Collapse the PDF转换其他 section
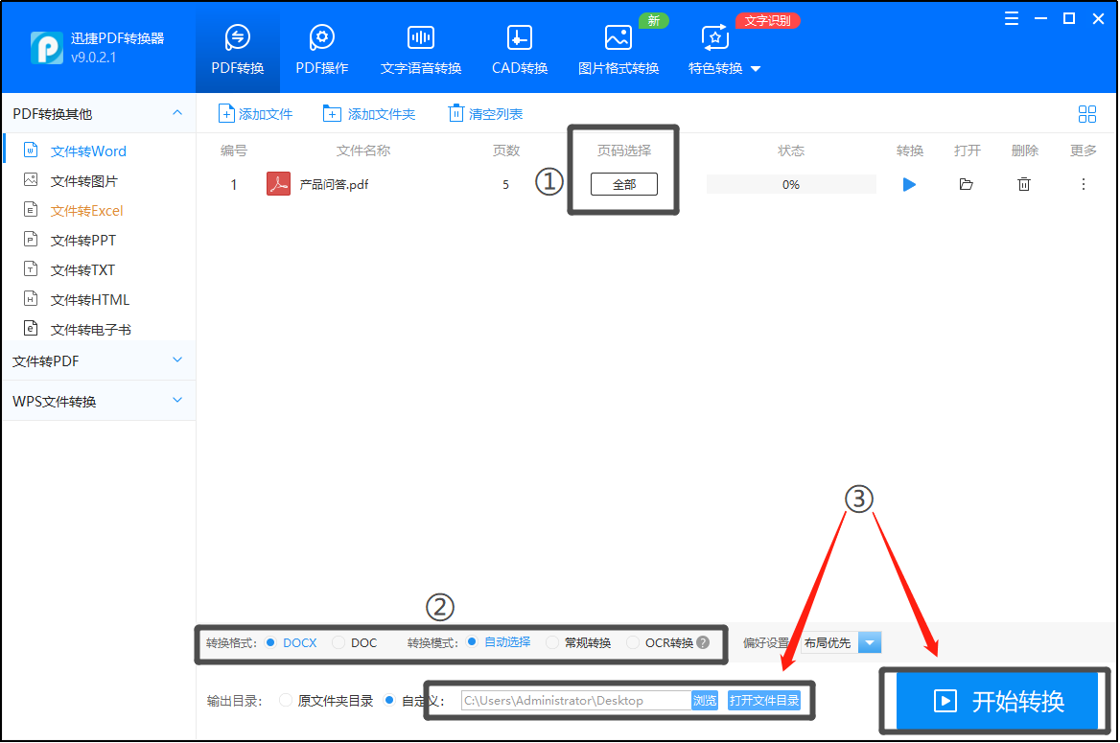The height and width of the screenshot is (743, 1120). [x=177, y=113]
